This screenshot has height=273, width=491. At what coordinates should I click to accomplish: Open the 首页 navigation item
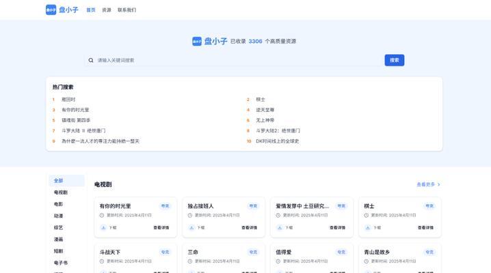tap(91, 10)
